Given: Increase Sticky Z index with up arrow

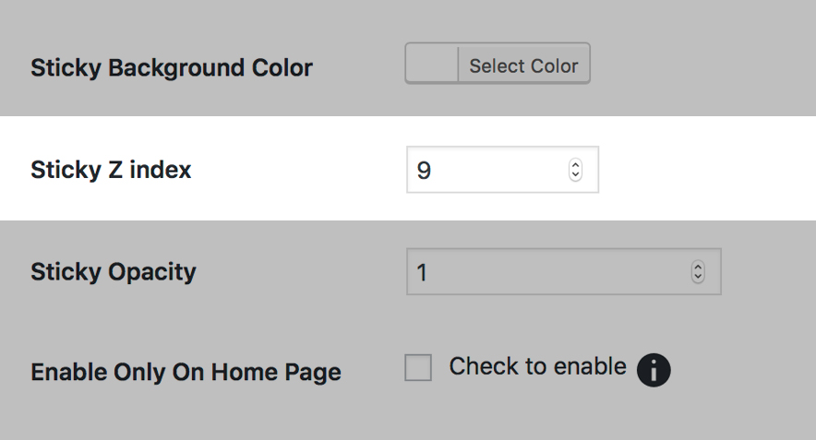Looking at the screenshot, I should pos(576,166).
